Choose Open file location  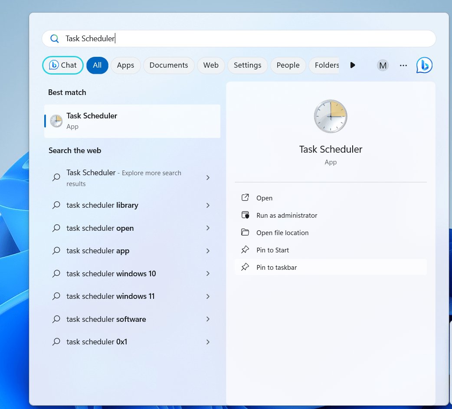pos(331,232)
